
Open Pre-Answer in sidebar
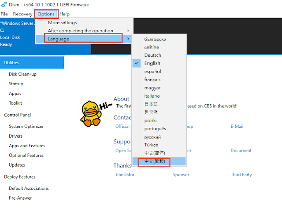[20, 198]
